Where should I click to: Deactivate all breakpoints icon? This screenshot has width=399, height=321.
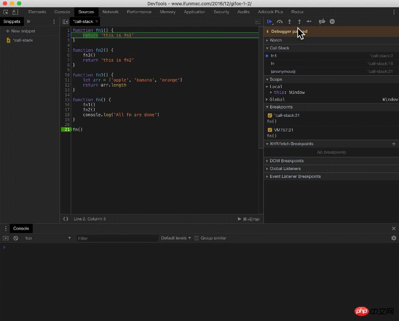point(321,21)
